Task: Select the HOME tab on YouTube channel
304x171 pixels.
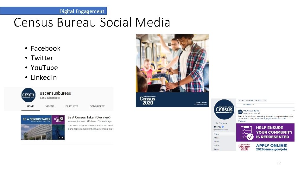Action: [30, 106]
